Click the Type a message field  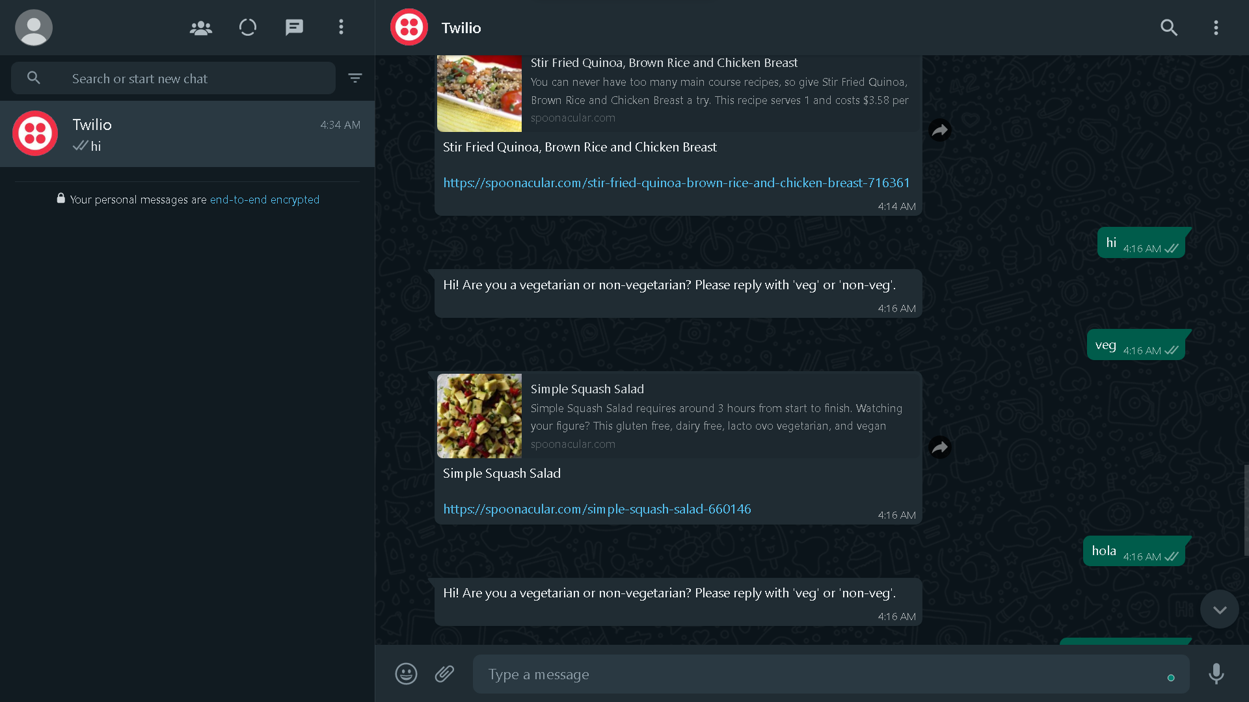pos(820,674)
